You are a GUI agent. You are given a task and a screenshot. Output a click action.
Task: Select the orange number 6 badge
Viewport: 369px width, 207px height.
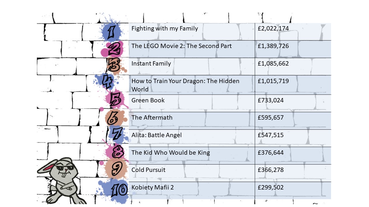pos(114,118)
